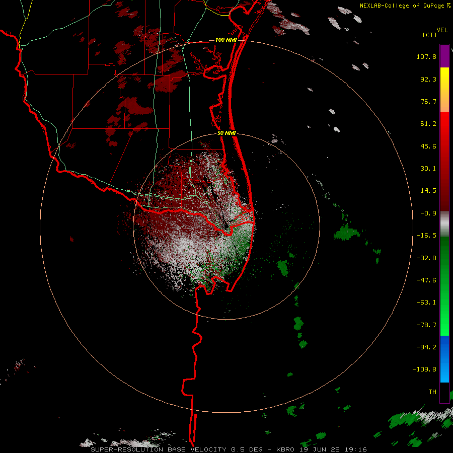Screen dimensions: 453x453
Task: Select the -109.8 legend value
Action: tap(424, 369)
